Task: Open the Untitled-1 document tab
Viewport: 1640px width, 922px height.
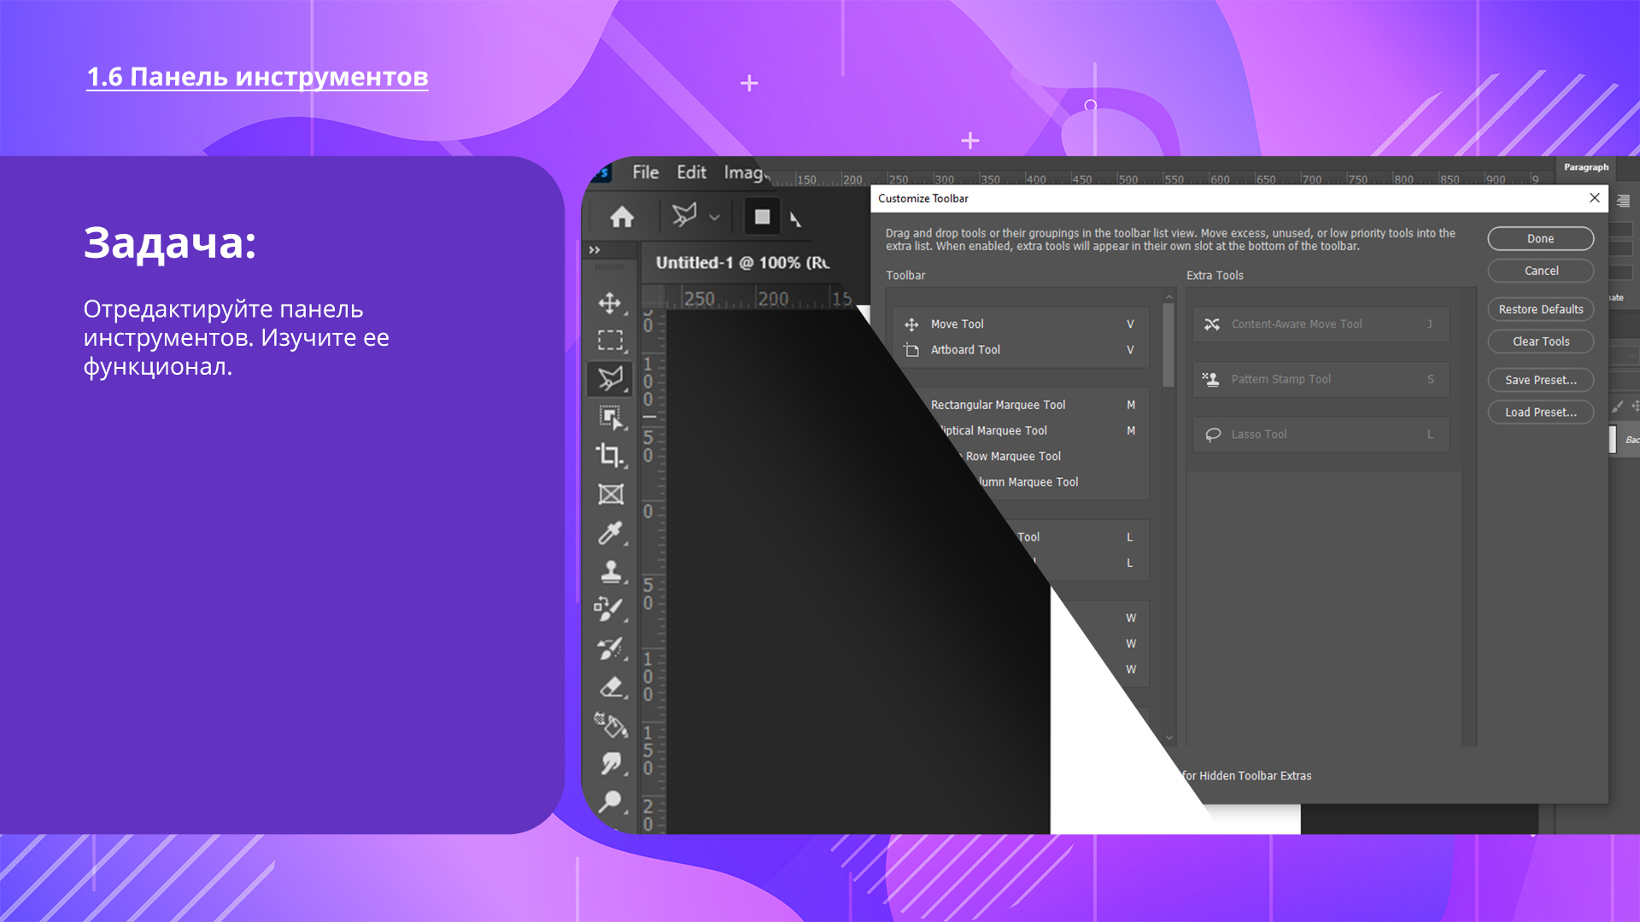Action: (x=741, y=263)
